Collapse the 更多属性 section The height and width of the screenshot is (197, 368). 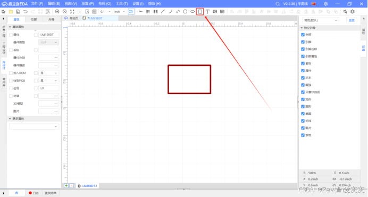click(10, 119)
